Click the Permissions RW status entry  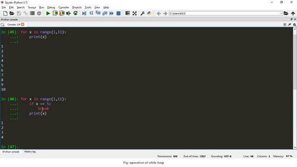pos(168,156)
